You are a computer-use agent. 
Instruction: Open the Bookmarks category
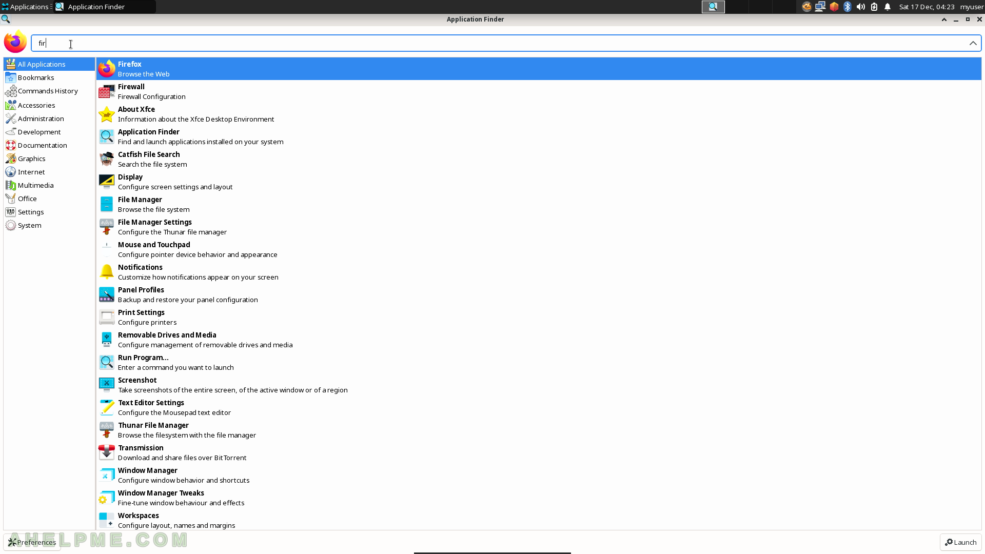49,77
